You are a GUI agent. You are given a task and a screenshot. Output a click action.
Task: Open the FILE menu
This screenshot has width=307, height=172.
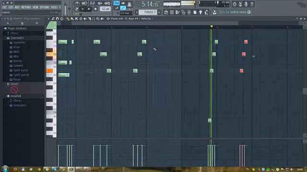click(x=4, y=8)
